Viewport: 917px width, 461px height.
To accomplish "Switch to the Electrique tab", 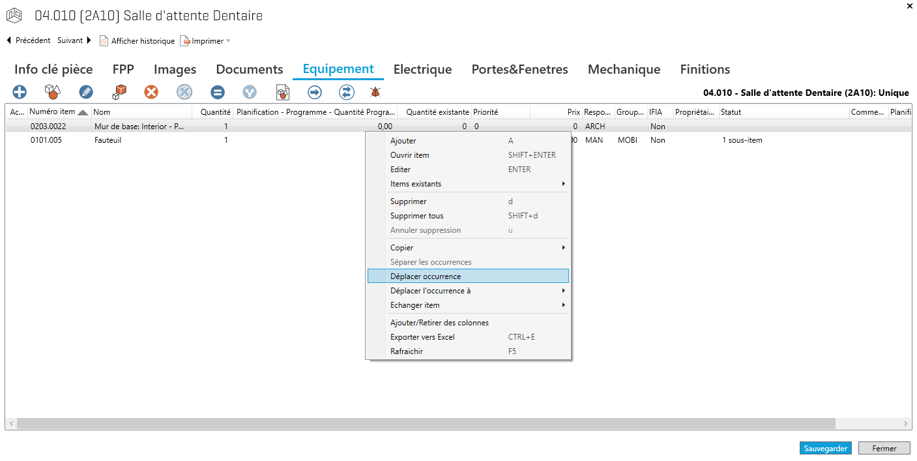I will coord(422,69).
